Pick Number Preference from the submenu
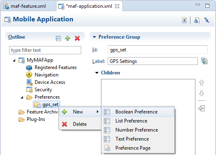Screen dimensions: 216x155 [138, 130]
